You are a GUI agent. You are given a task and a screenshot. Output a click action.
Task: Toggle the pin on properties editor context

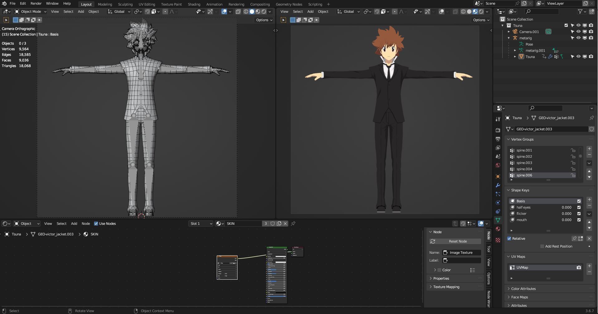(x=591, y=118)
